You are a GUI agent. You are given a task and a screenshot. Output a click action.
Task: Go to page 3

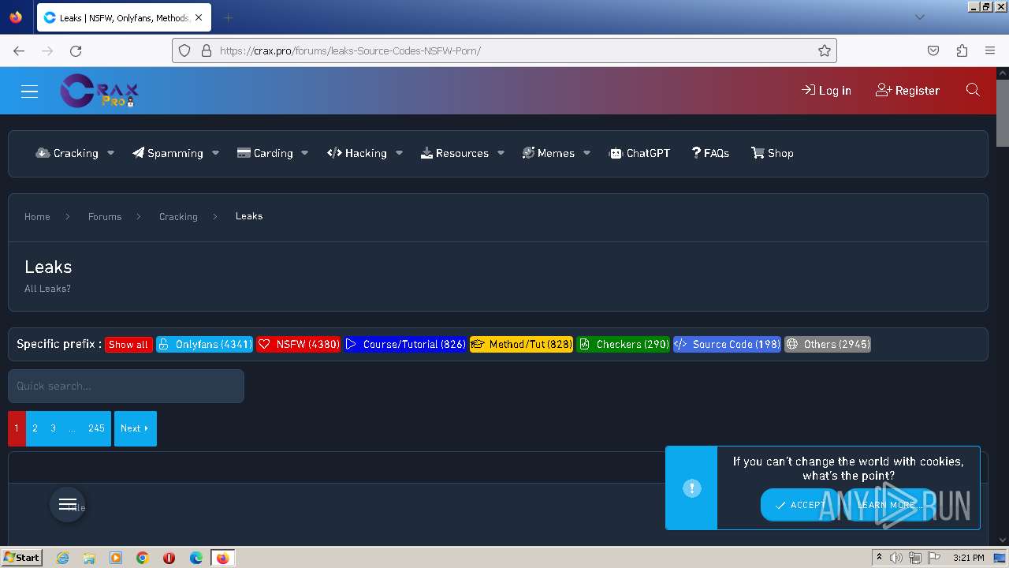point(53,428)
